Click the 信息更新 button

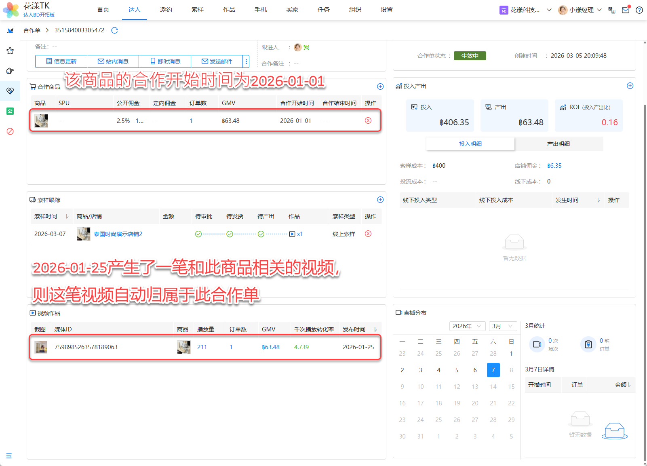coord(61,61)
